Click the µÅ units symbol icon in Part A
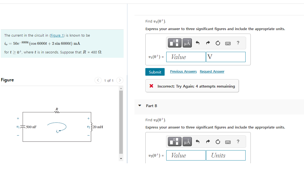The width and height of the screenshot is (304, 173). pyautogui.click(x=187, y=43)
